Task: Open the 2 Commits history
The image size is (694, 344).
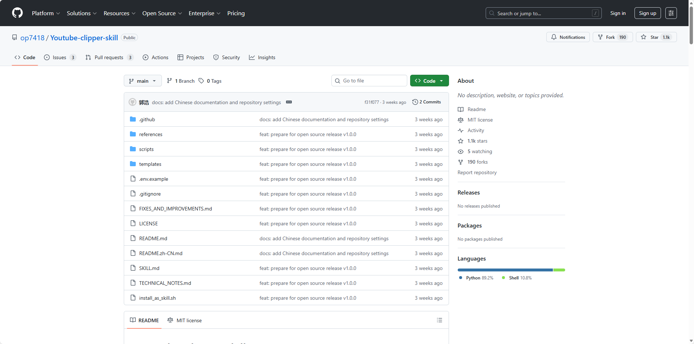Action: (x=426, y=102)
